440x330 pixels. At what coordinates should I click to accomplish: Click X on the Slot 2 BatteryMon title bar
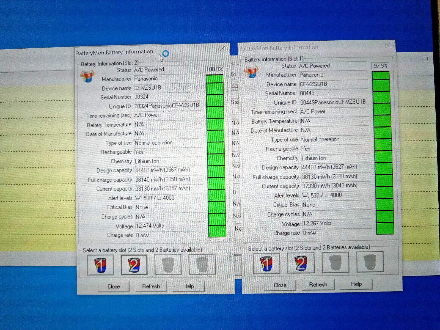(222, 49)
